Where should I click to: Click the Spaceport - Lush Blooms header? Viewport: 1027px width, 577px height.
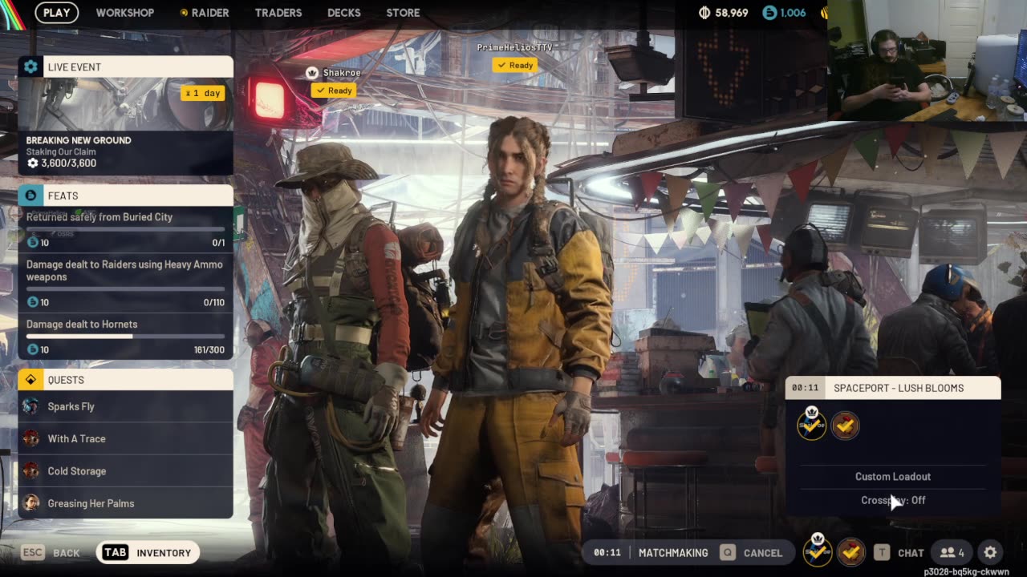click(x=893, y=388)
